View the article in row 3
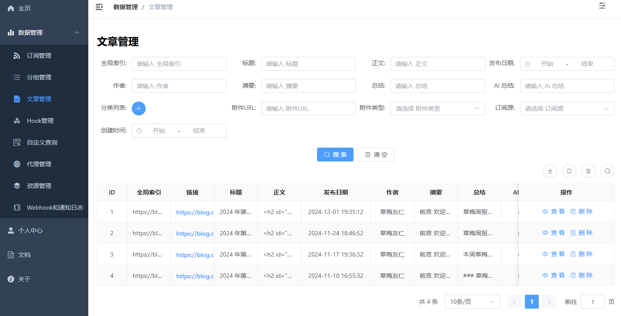The width and height of the screenshot is (621, 316). (x=554, y=254)
